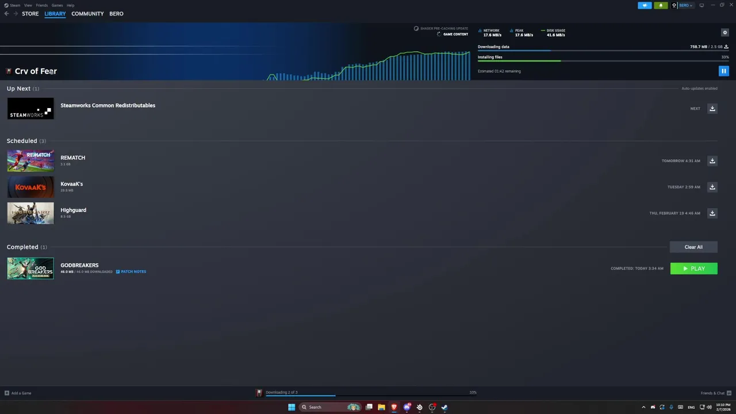Image resolution: width=736 pixels, height=414 pixels.
Task: Click the Disk Usage 41.6 MB/s statistic
Action: [x=553, y=33]
